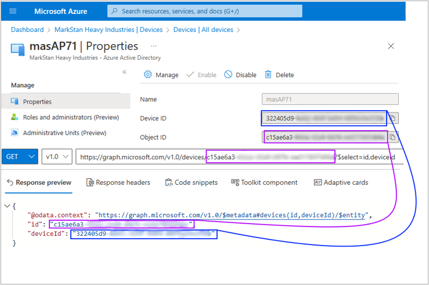Close the masAP71 Properties blade

[x=391, y=46]
